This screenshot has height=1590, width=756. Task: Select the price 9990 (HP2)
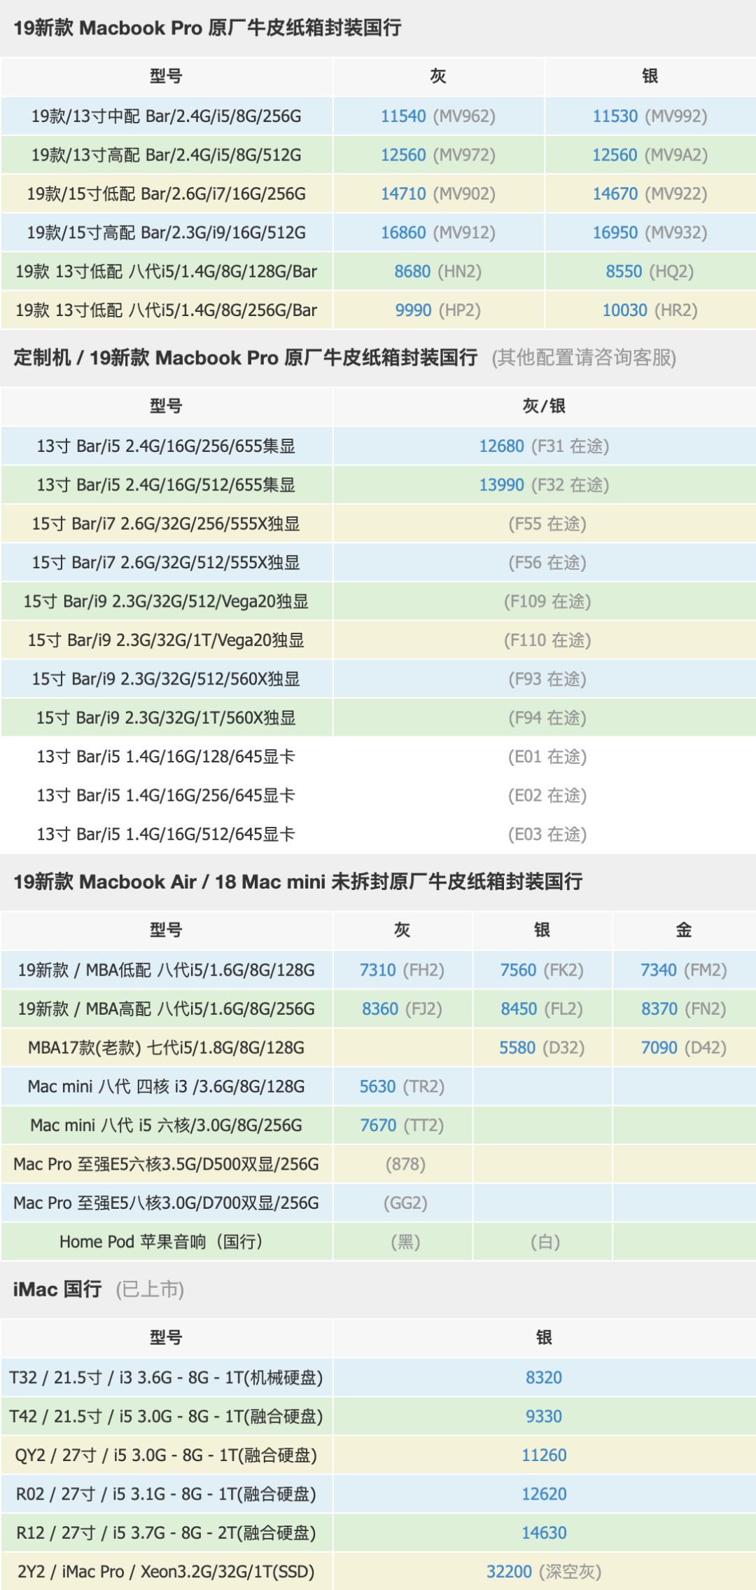pyautogui.click(x=437, y=310)
